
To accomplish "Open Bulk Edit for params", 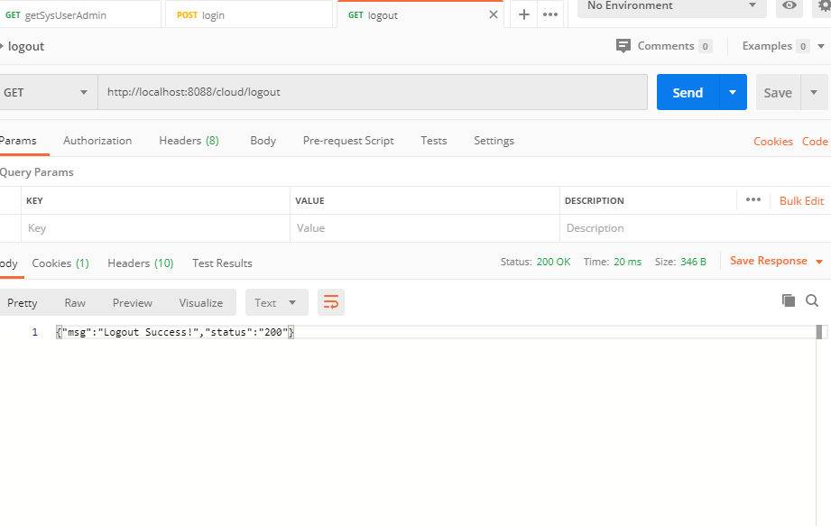I will click(x=801, y=201).
